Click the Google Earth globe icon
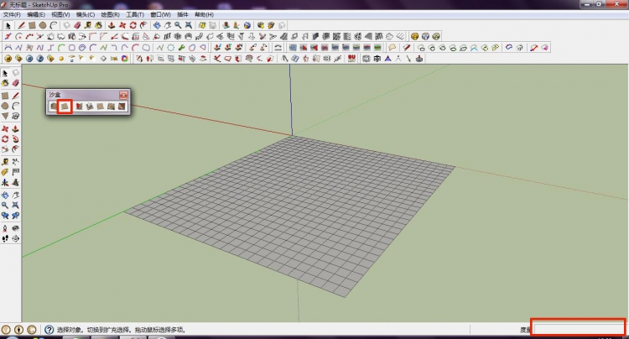Screen dimensions: 629x339 pos(247,26)
